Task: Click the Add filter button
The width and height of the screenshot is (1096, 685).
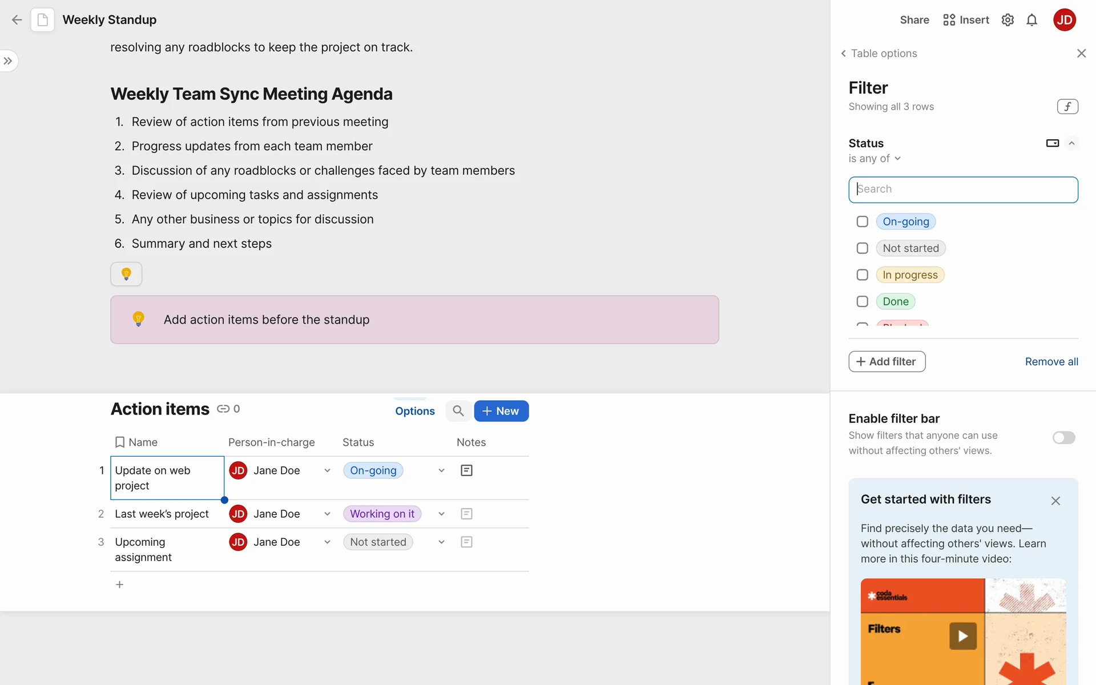Action: pyautogui.click(x=887, y=362)
